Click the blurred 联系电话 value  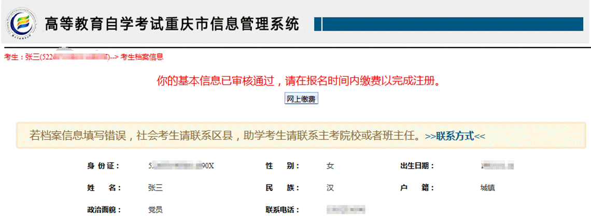[346, 210]
